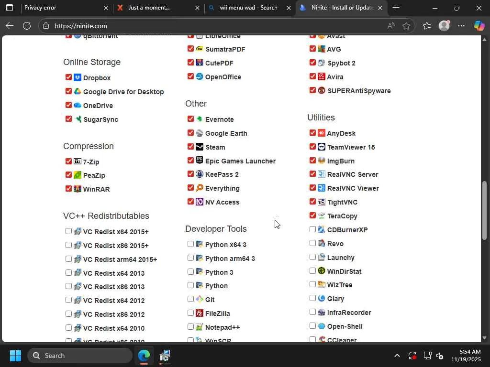
Task: Open the Edge Settings and more menu
Action: click(x=461, y=26)
